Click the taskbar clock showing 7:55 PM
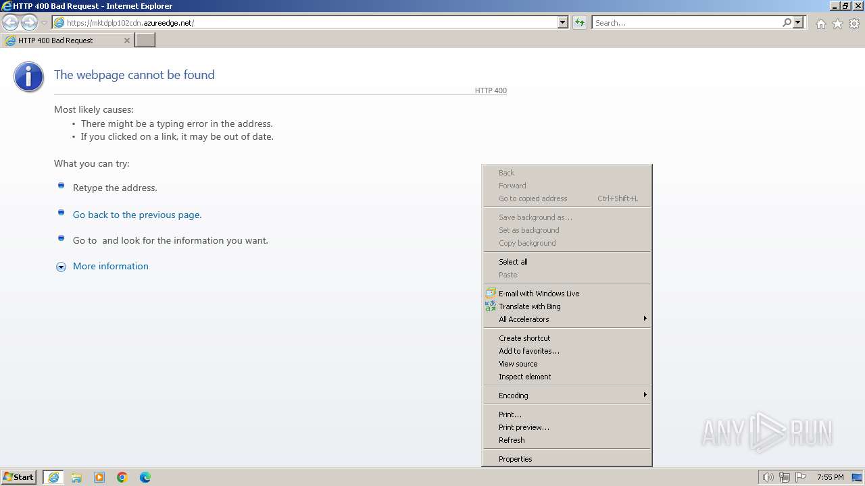The width and height of the screenshot is (865, 486). tap(830, 477)
